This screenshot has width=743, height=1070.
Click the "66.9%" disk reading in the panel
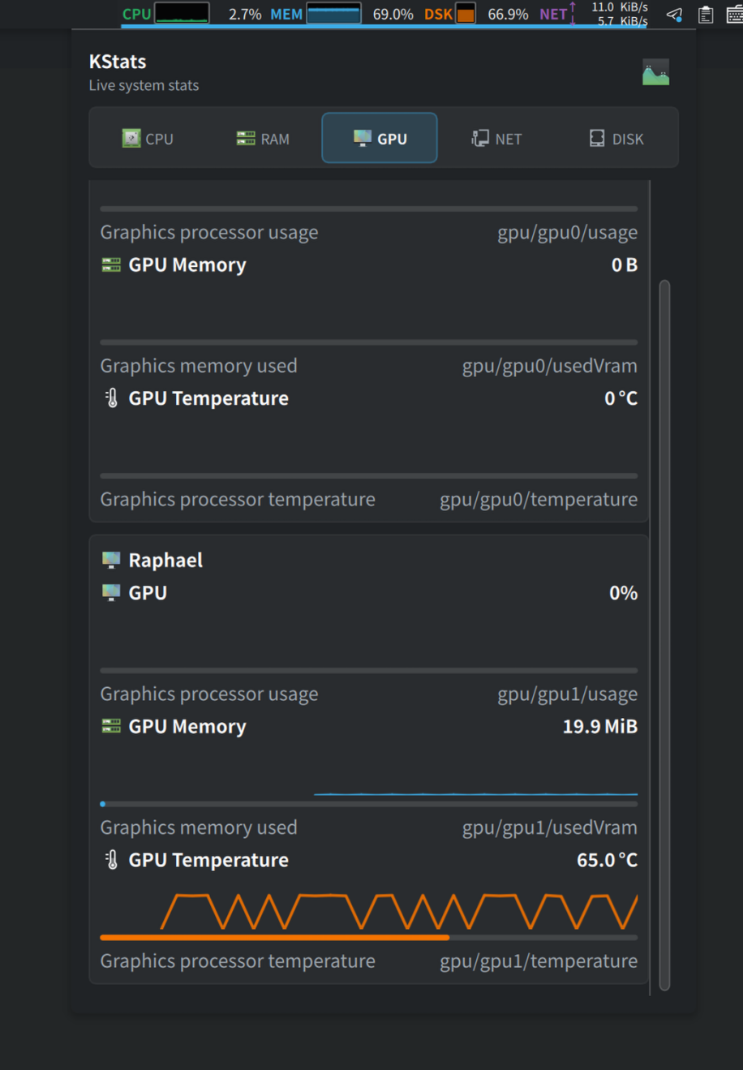pos(508,14)
